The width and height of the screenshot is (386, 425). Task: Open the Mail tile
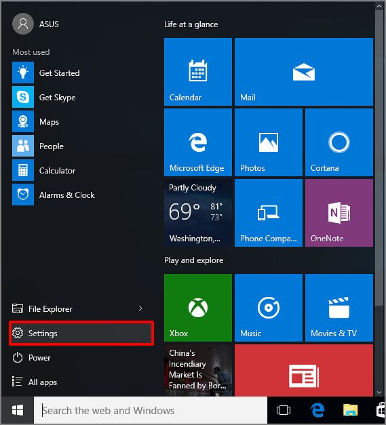click(303, 72)
